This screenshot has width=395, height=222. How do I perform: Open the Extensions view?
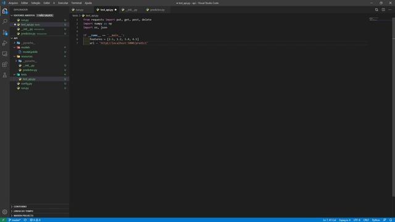[x=5, y=64]
